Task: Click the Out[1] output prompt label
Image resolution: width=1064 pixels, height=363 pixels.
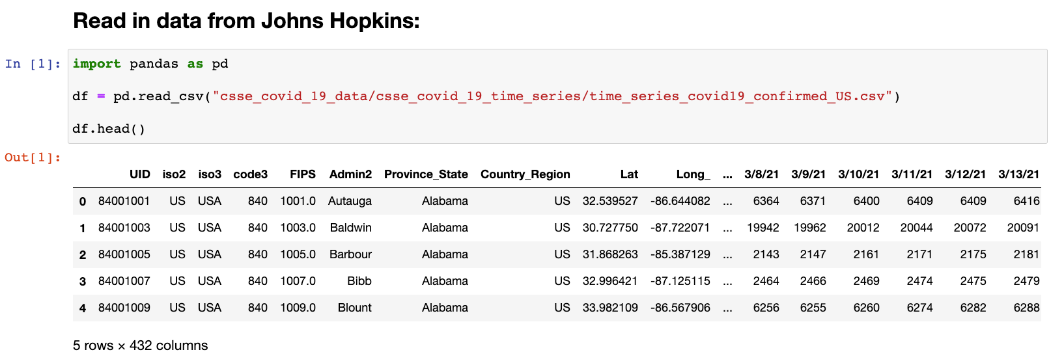Action: 33,157
